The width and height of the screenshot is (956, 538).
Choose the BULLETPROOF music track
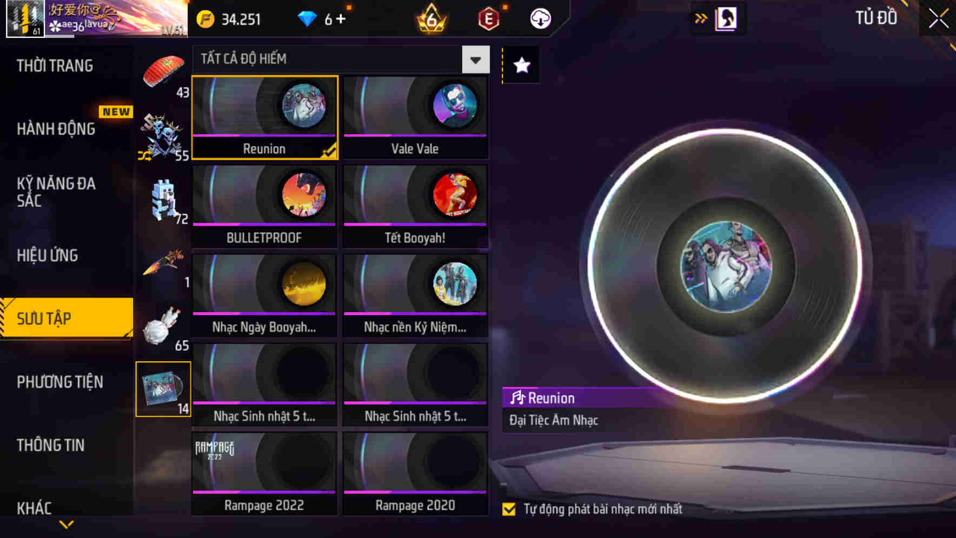point(264,207)
